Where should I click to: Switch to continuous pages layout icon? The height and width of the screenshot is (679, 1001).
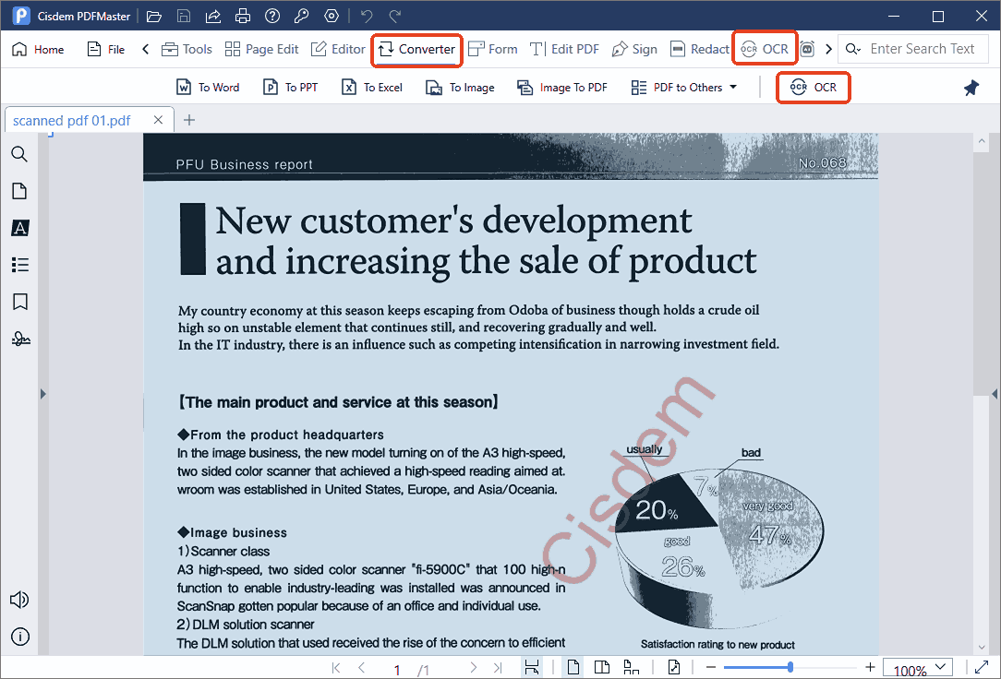[x=632, y=668]
